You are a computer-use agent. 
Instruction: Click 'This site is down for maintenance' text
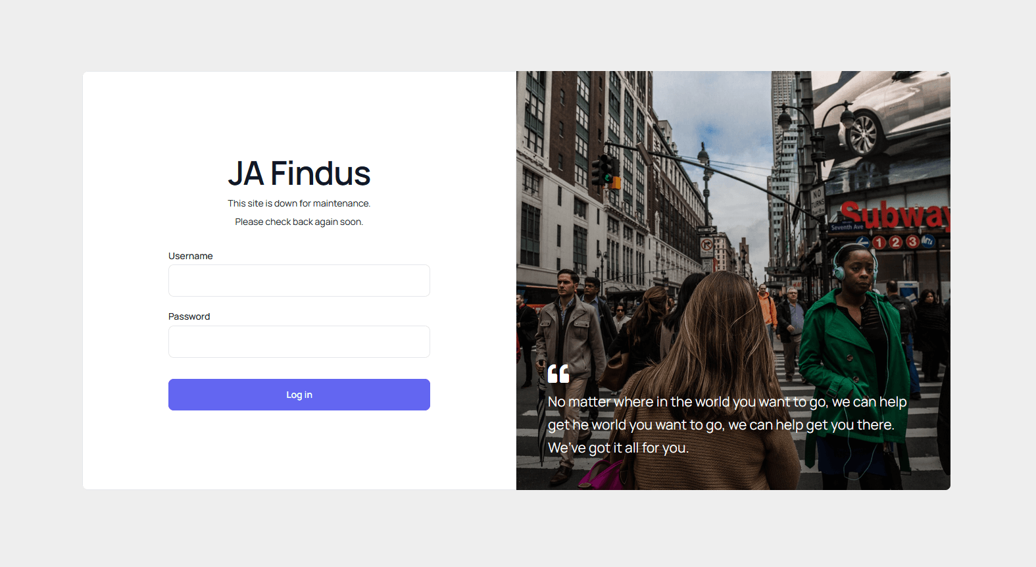[299, 203]
